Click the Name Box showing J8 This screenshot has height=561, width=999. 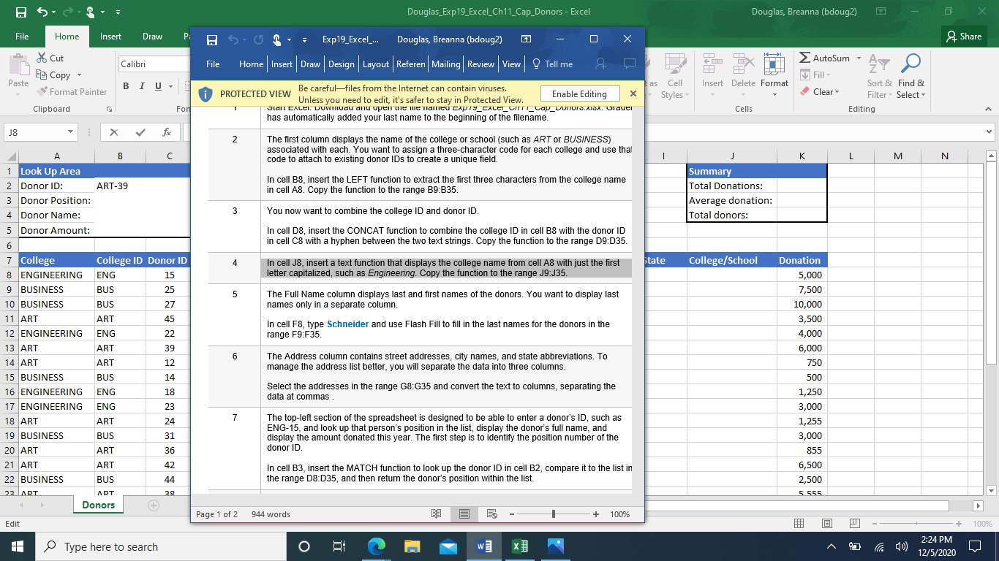35,132
